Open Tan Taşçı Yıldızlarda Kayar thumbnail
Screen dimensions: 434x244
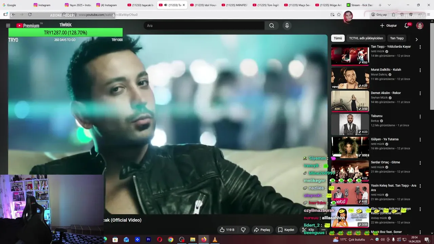pos(350,55)
